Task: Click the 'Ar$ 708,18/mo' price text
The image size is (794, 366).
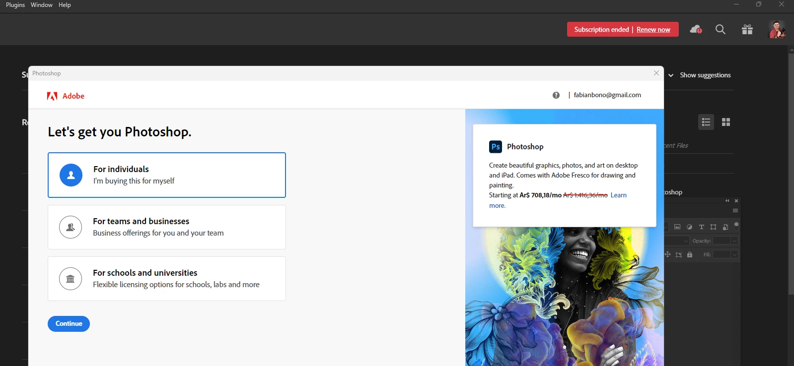Action: click(540, 195)
